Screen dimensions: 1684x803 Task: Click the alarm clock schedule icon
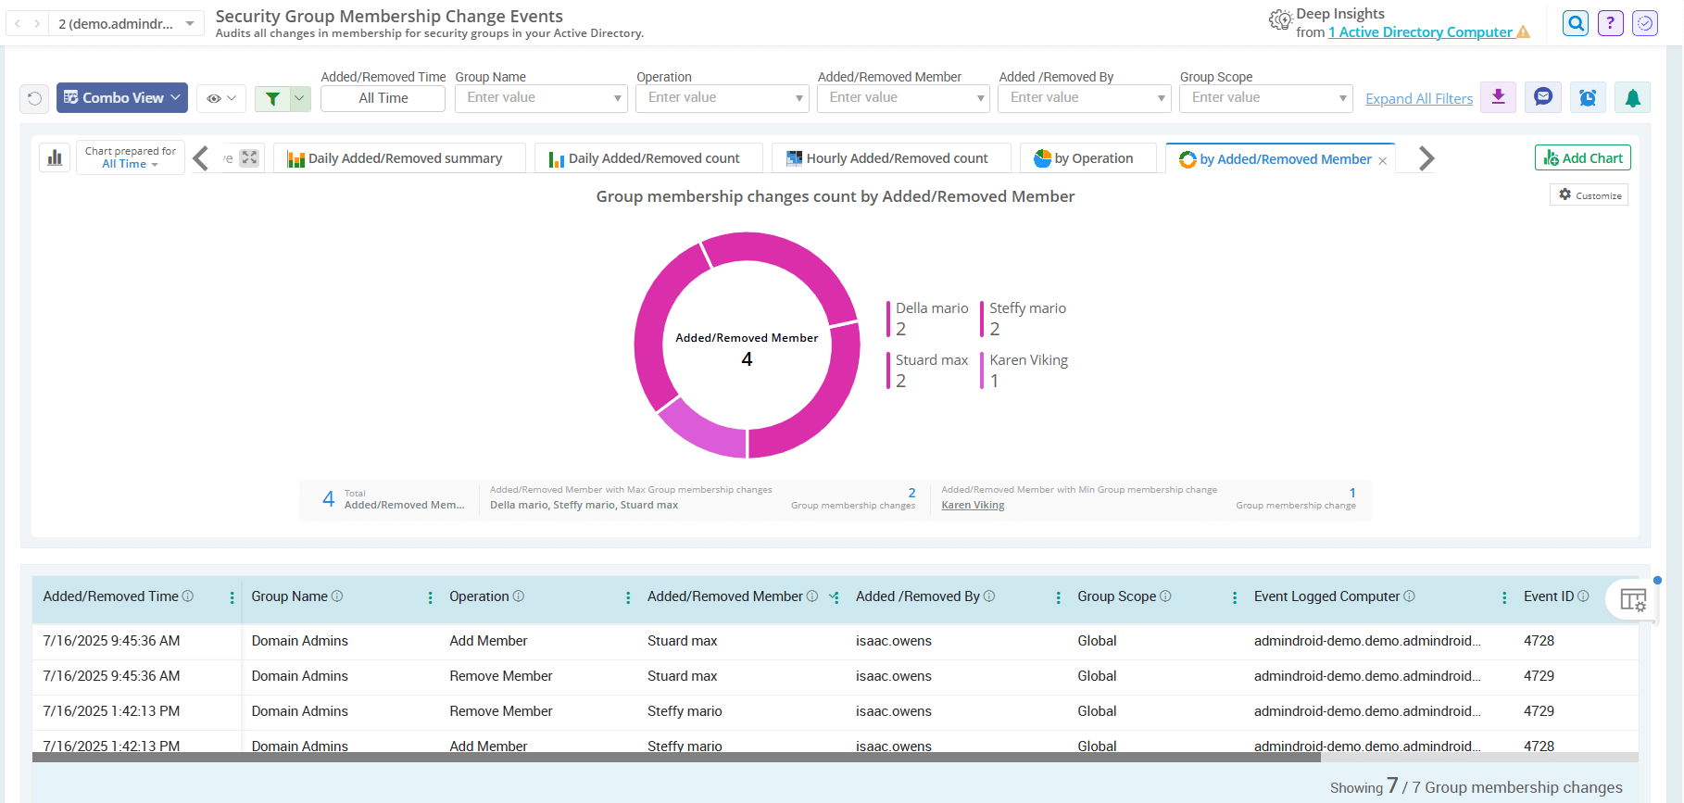click(1587, 97)
